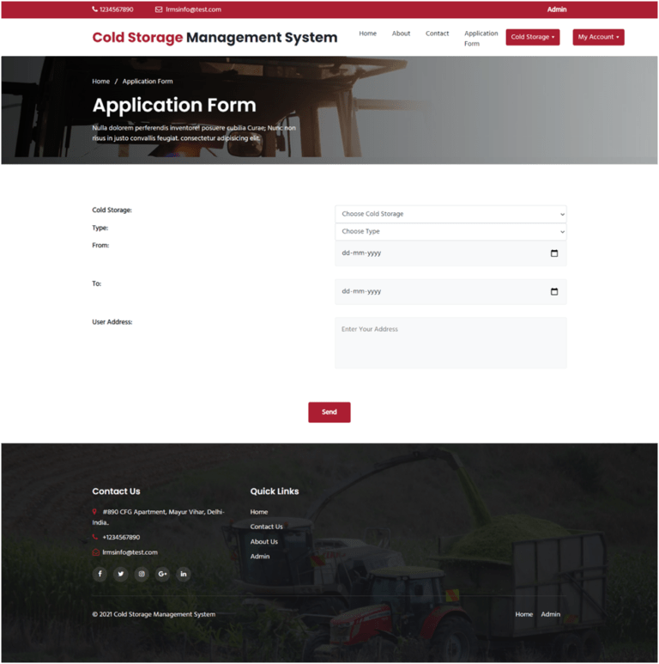Screen dimensions: 659x664
Task: Click lrmsinfo@test.com email in top bar
Action: tap(193, 9)
